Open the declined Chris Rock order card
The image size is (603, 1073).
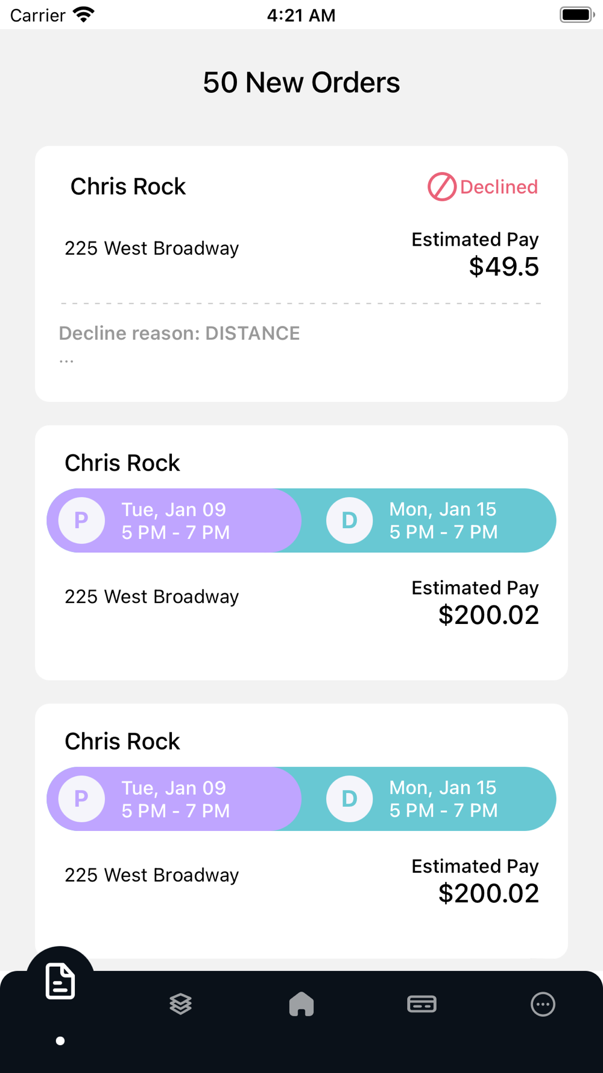point(301,274)
